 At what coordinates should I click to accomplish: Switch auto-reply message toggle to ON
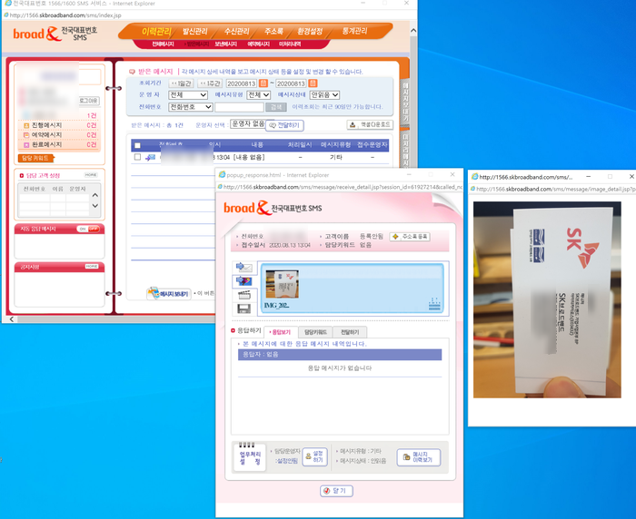[83, 229]
